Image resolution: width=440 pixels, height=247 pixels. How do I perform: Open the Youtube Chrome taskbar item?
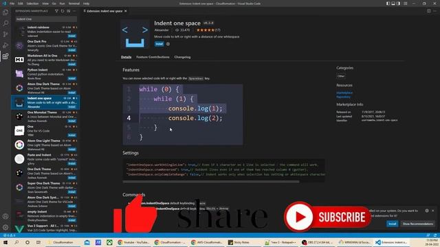click(134, 242)
